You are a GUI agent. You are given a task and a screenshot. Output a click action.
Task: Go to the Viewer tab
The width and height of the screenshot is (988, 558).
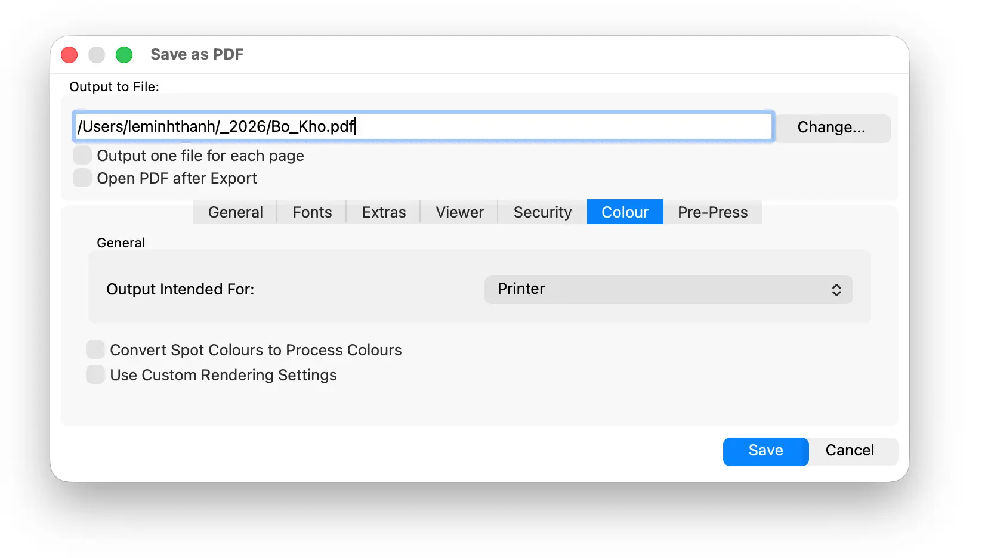[x=459, y=212]
